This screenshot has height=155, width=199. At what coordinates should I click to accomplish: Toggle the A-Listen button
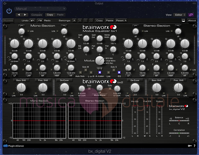click(x=100, y=72)
